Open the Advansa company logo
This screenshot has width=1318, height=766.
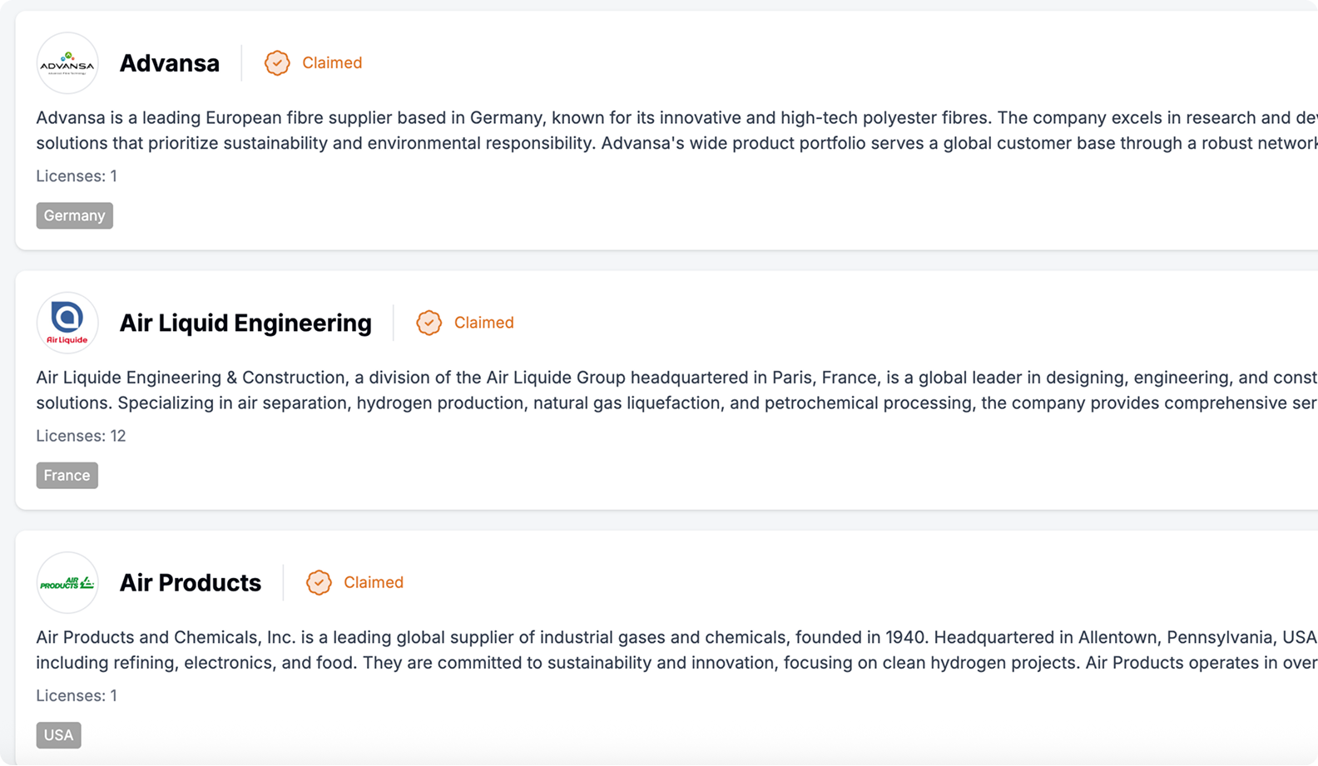tap(67, 63)
